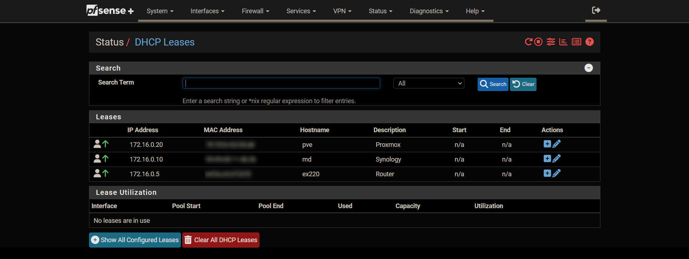Click the static user icon for 172.16.0.10
The height and width of the screenshot is (259, 689).
(97, 159)
